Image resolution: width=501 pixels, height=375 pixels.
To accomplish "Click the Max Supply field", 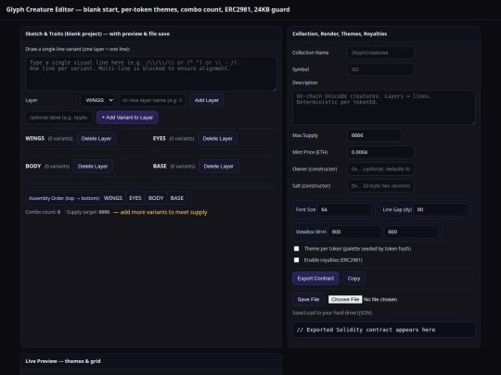I will pos(374,135).
